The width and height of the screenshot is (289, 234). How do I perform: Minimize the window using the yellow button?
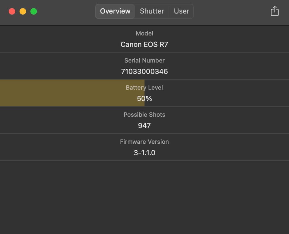point(23,11)
